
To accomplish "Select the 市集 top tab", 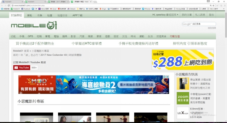I will pos(40,15).
